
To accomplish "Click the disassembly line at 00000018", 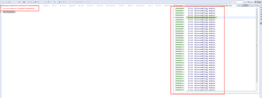I will [195, 63].
